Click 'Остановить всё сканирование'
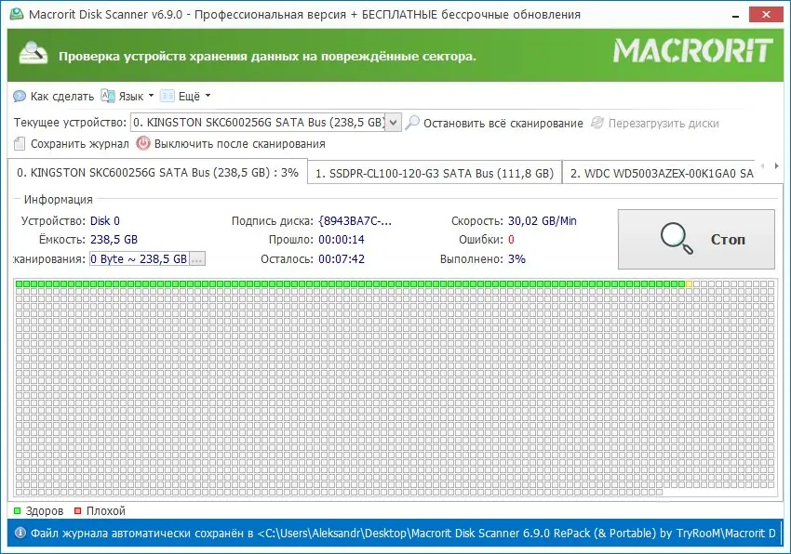The image size is (791, 554). pos(494,123)
